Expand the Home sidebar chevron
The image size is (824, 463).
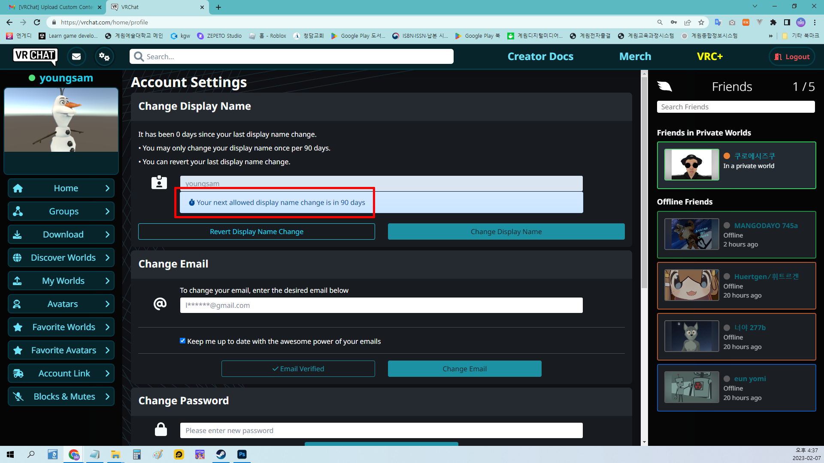107,188
